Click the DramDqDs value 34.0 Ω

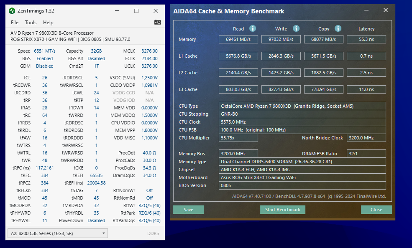tap(149, 175)
